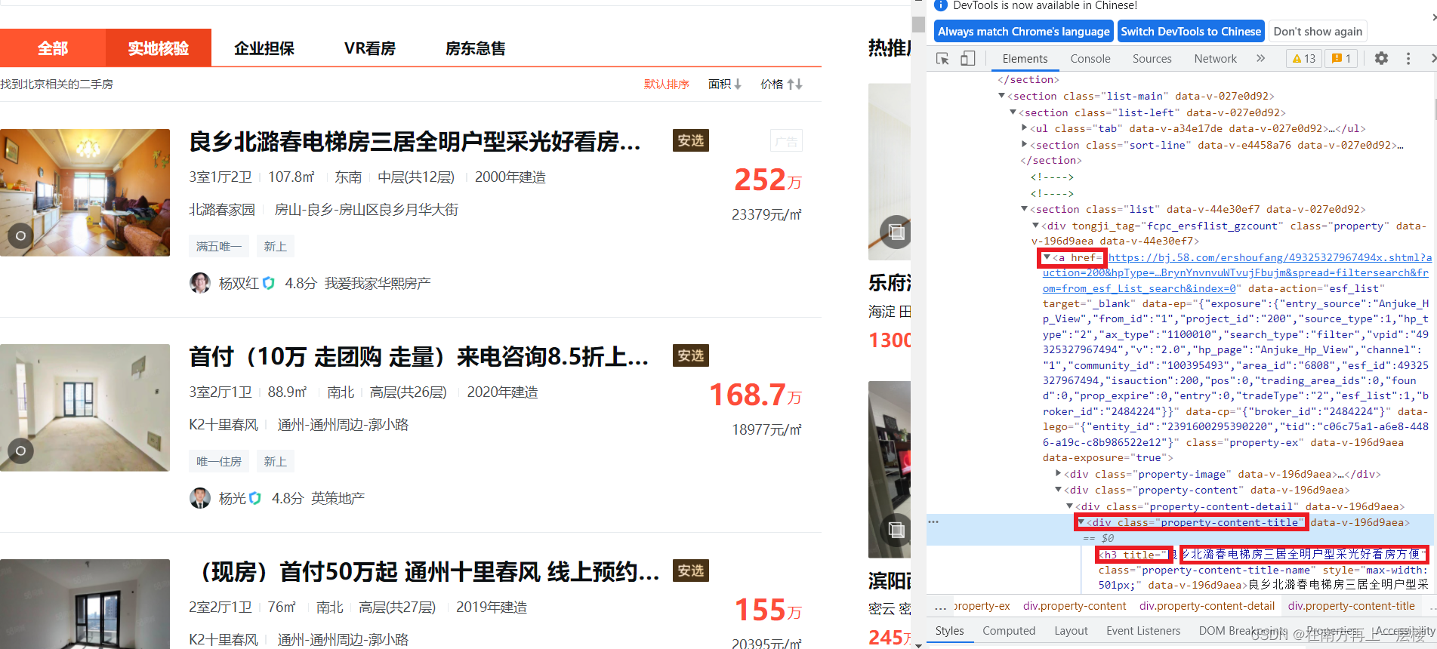Open the 首付（10万 走团购 listing title
This screenshot has width=1437, height=649.
[418, 356]
